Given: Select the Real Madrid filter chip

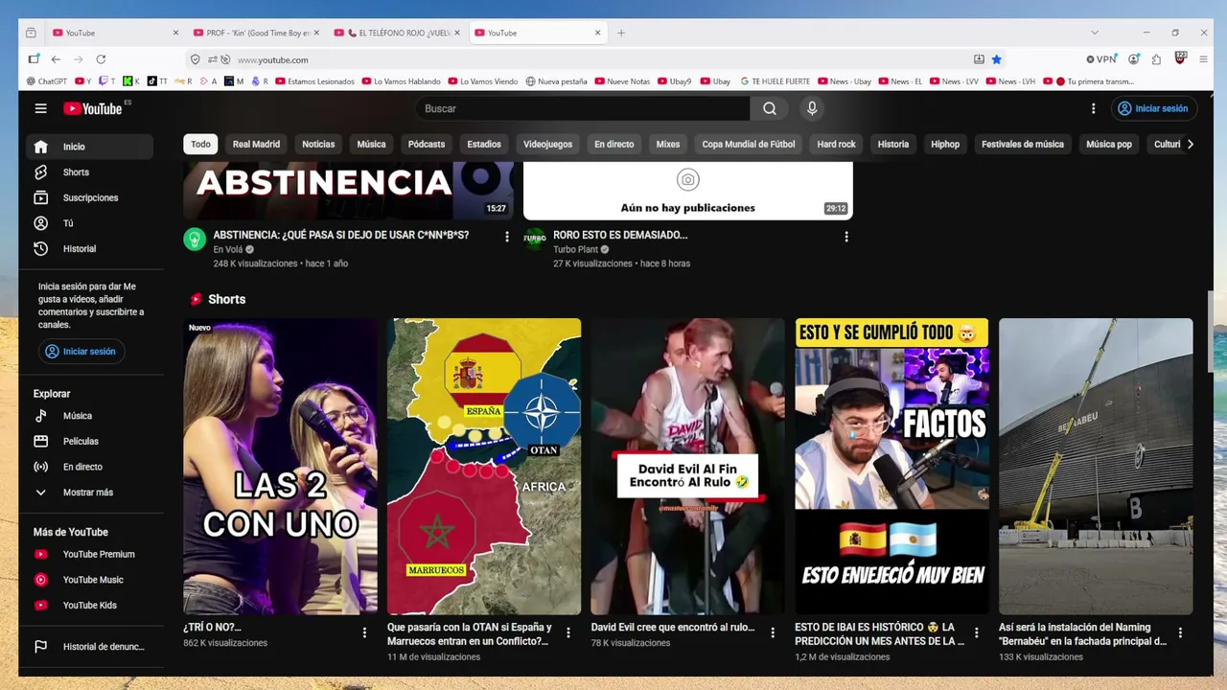Looking at the screenshot, I should coord(256,145).
